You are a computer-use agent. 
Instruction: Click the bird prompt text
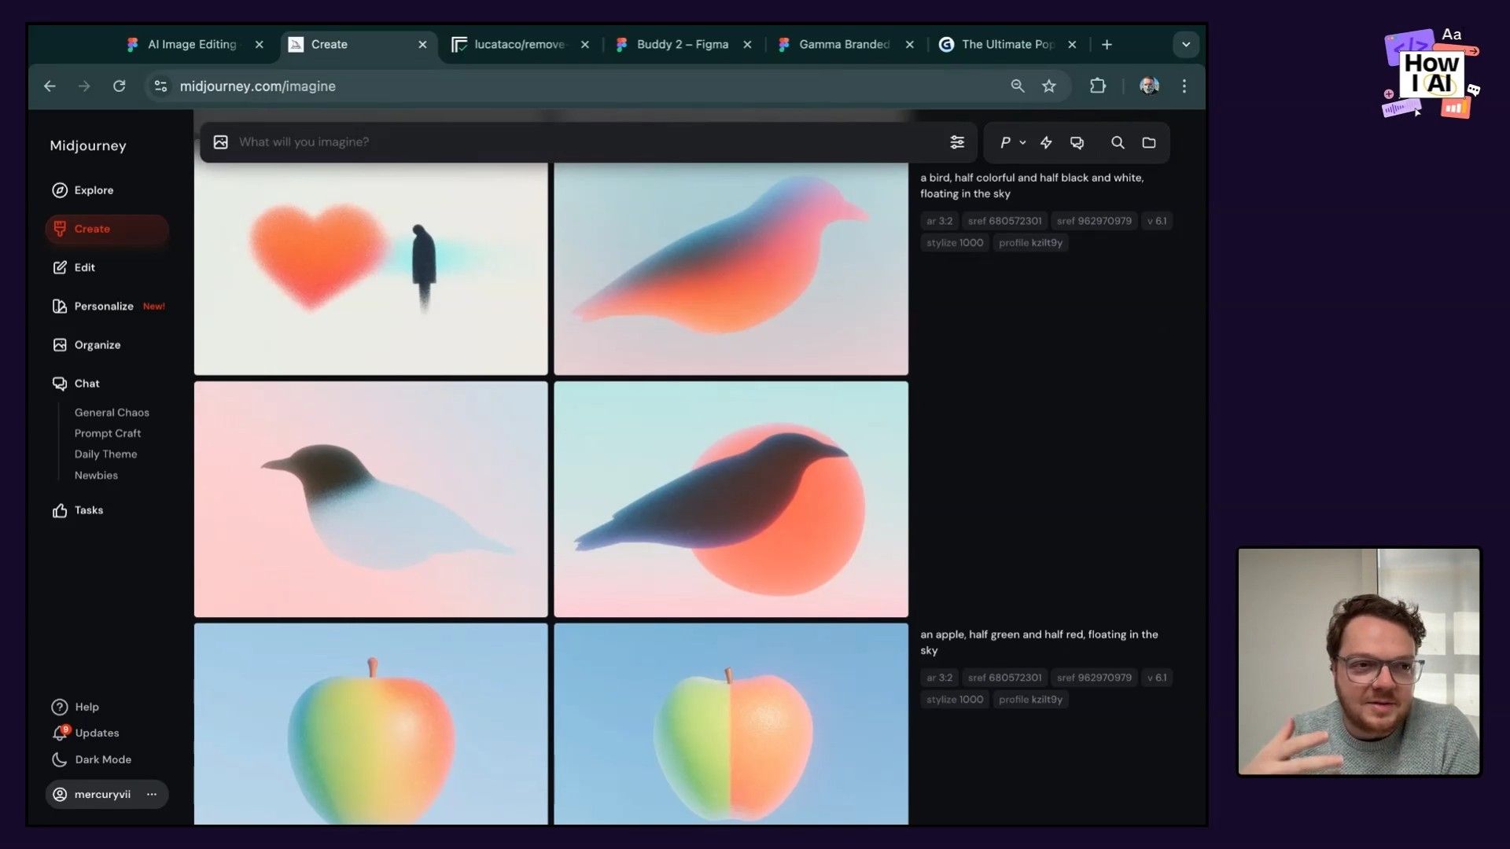(x=1032, y=186)
